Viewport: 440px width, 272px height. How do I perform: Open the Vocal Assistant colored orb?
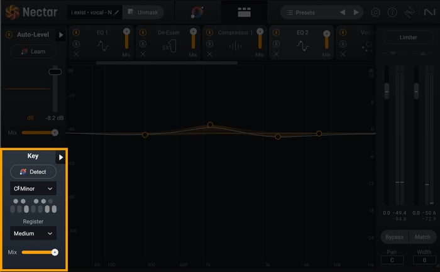coord(197,13)
